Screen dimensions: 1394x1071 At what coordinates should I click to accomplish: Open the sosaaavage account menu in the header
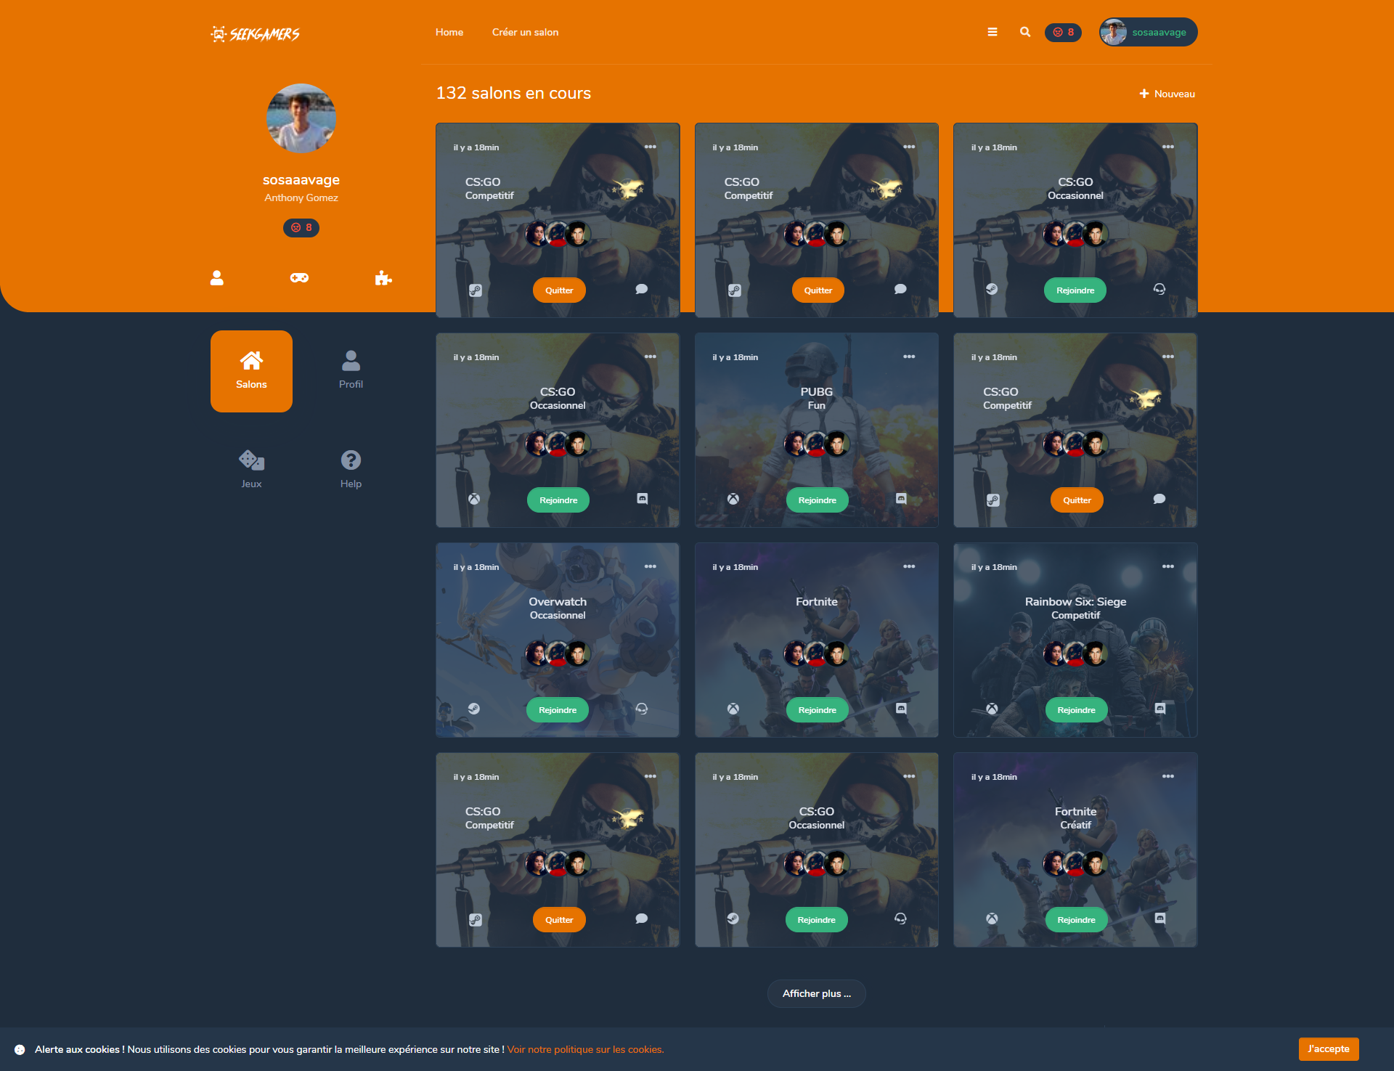1149,32
